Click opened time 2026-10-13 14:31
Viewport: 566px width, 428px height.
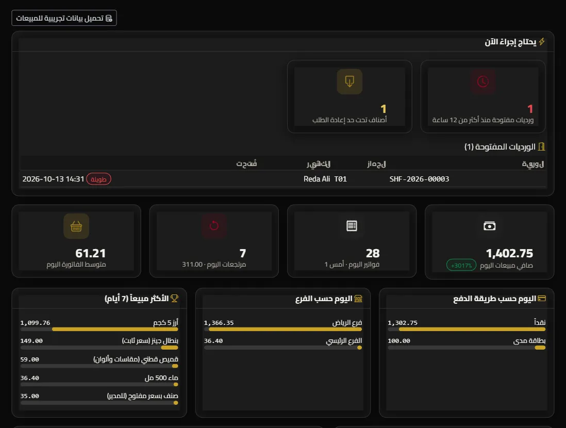click(53, 179)
